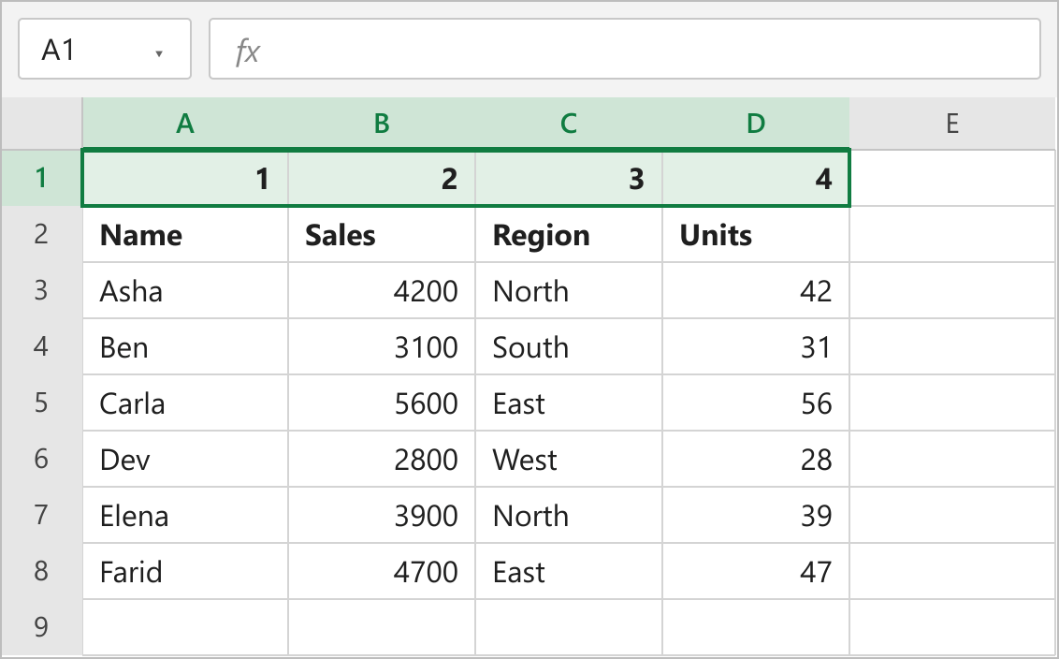Click the Units header cell

pyautogui.click(x=756, y=234)
